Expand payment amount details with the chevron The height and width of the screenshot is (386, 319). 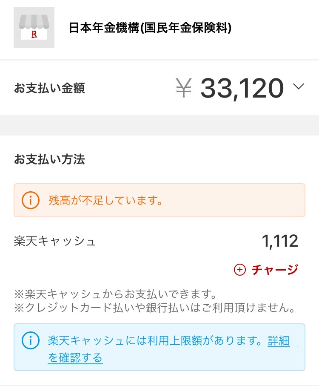(299, 87)
